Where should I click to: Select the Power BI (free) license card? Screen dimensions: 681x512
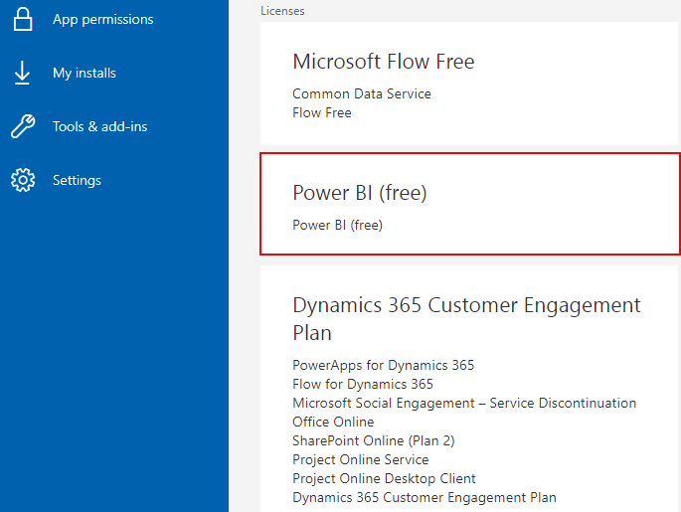tap(469, 204)
